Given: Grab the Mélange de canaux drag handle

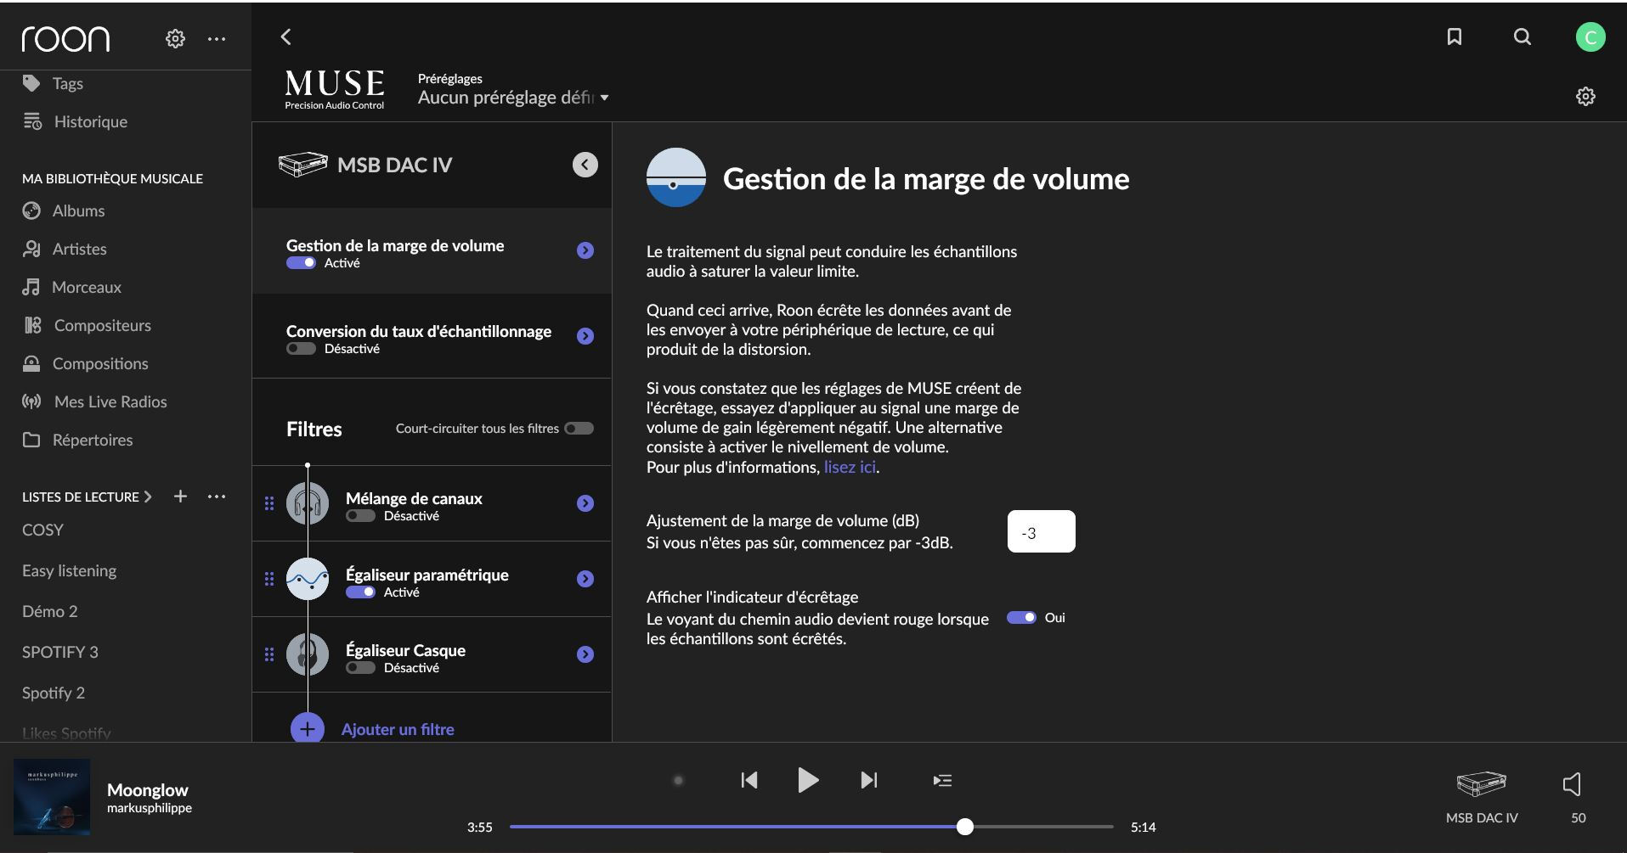Looking at the screenshot, I should click(x=269, y=503).
